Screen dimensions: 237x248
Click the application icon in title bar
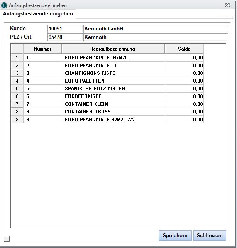[x=4, y=5]
